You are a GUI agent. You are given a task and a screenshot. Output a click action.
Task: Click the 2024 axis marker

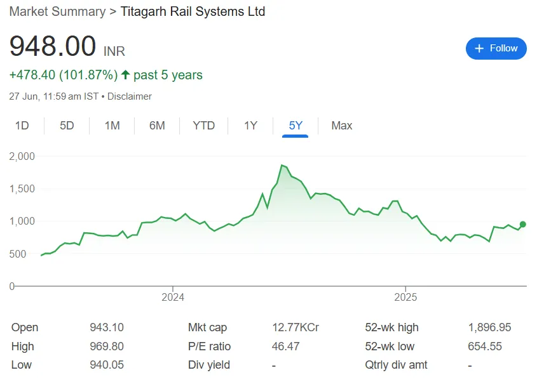click(172, 297)
